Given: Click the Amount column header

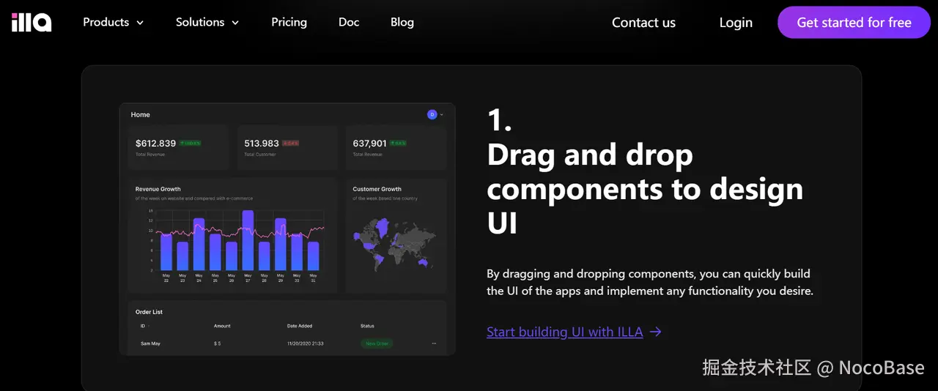Looking at the screenshot, I should (x=222, y=326).
